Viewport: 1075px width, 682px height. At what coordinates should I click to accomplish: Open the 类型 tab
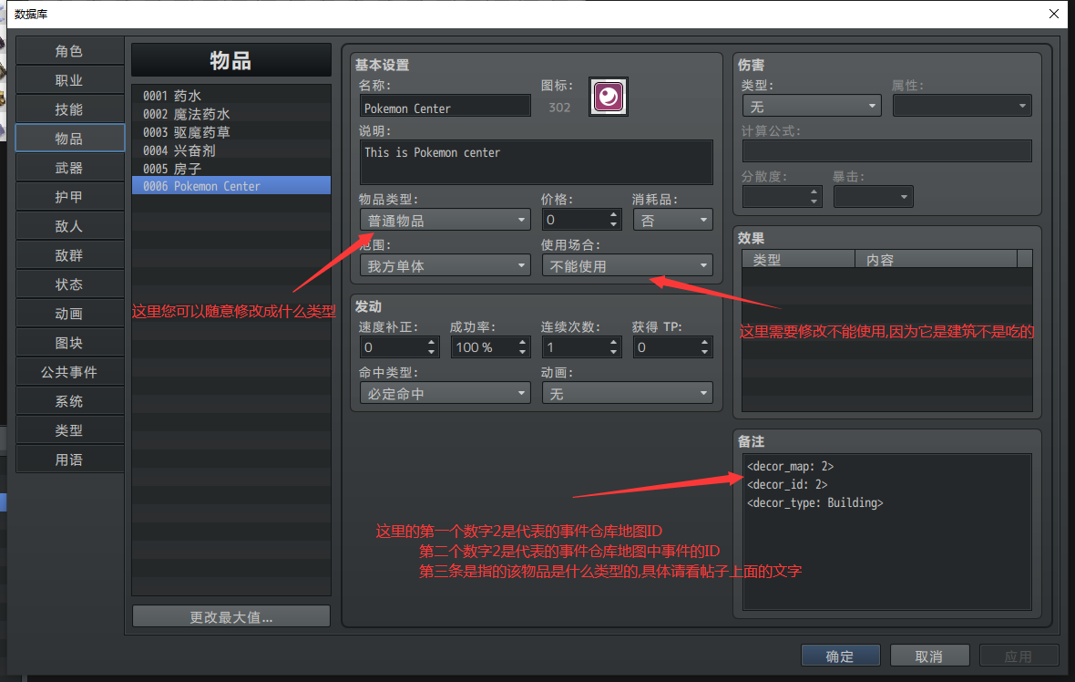(x=69, y=430)
